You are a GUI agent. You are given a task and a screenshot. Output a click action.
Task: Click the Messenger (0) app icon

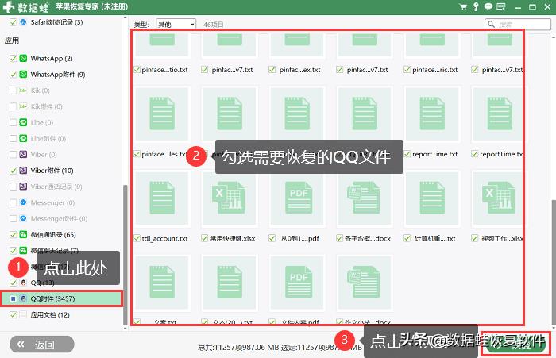tap(23, 202)
